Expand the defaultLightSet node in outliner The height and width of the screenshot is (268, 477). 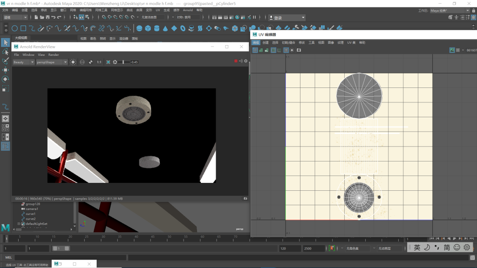pyautogui.click(x=19, y=224)
